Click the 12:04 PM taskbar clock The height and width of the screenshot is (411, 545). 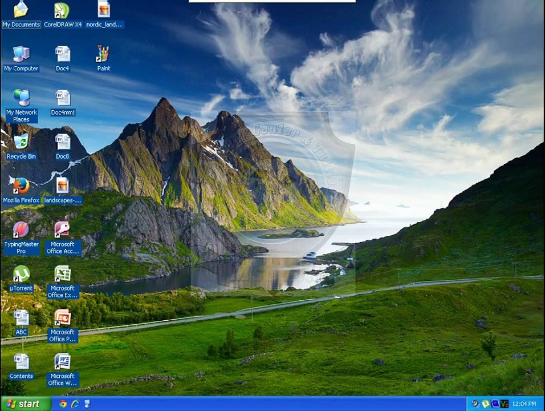coord(524,404)
